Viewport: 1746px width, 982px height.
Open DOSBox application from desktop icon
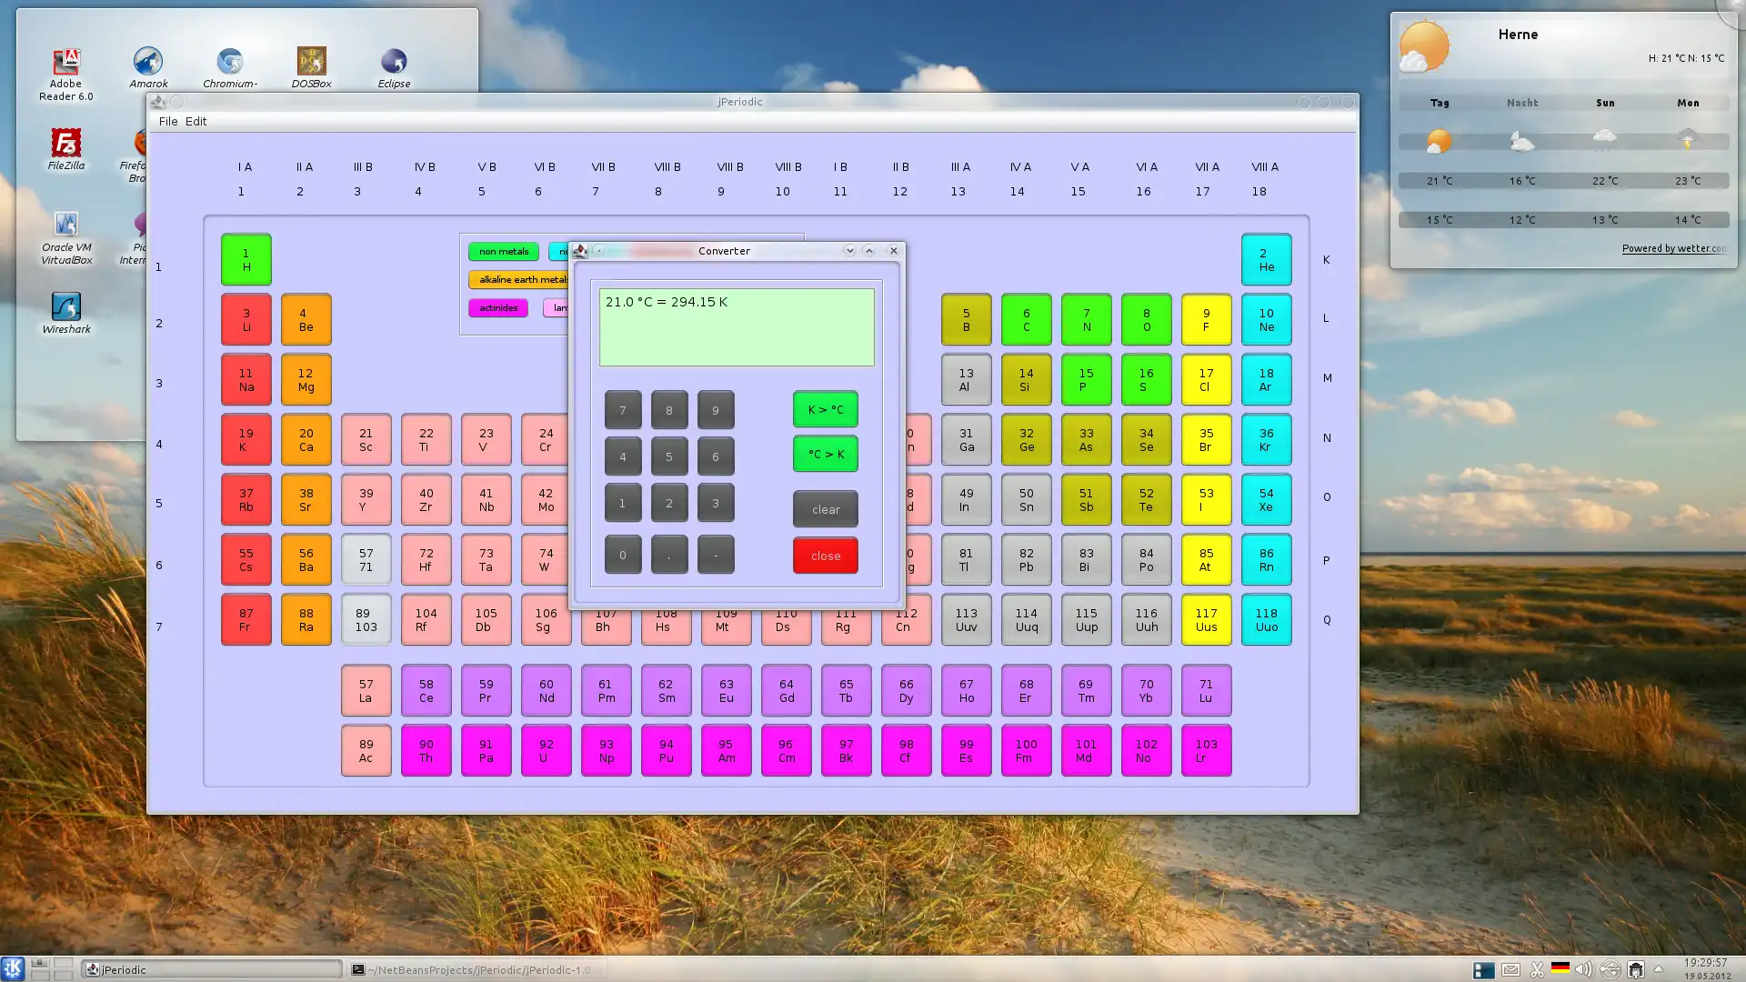coord(311,61)
